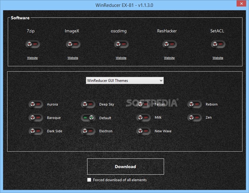
Task: Turn off the Default theme switch
Action: click(88, 118)
